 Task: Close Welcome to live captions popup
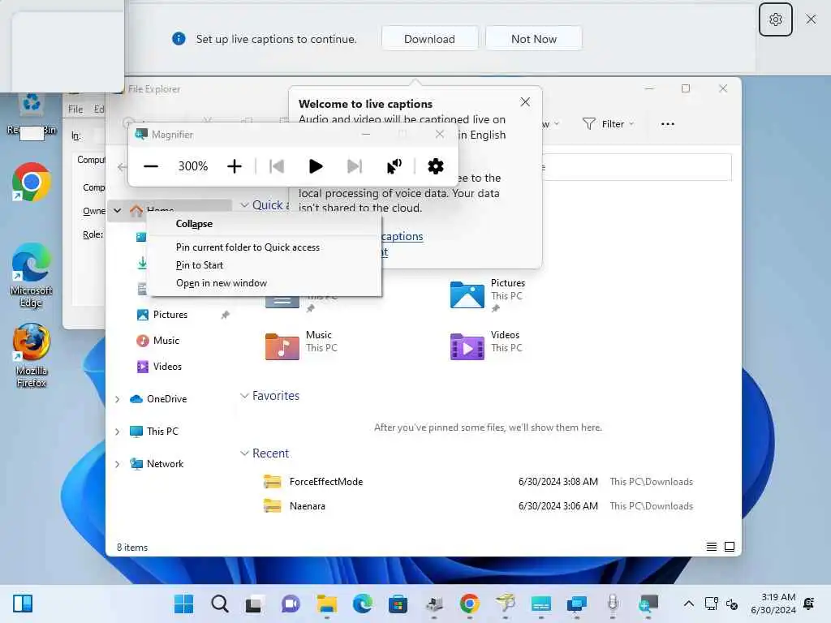point(525,101)
